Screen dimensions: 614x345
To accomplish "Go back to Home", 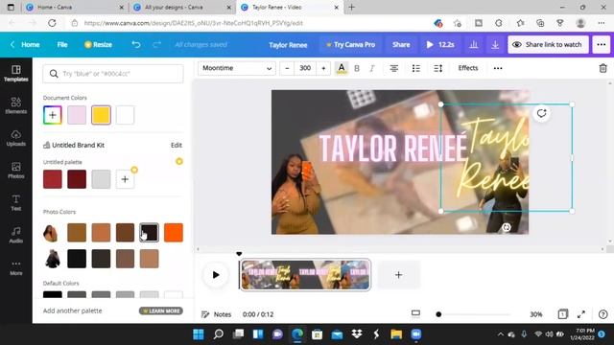I will tap(25, 45).
